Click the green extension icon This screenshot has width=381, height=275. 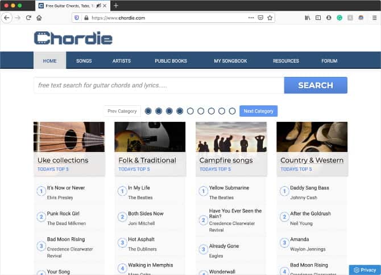(x=339, y=18)
